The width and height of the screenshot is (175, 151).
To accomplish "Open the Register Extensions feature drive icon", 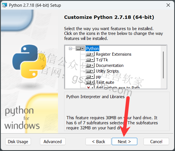I will 90,54.
